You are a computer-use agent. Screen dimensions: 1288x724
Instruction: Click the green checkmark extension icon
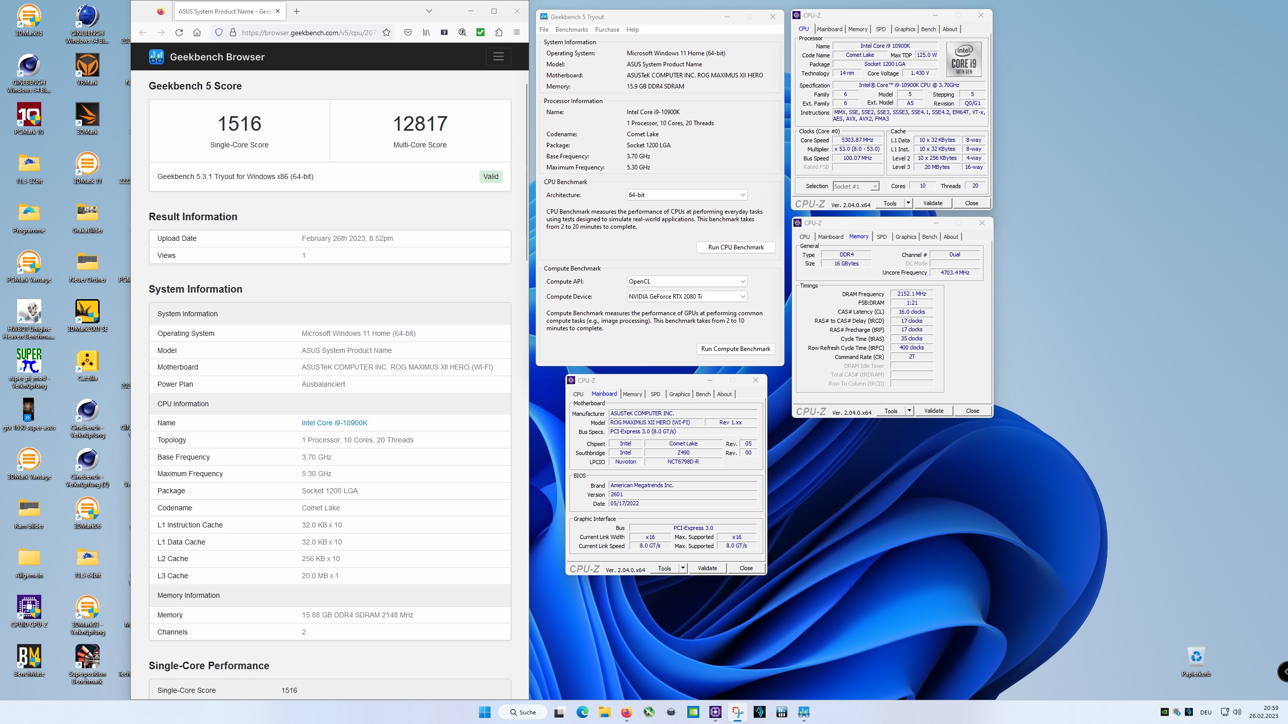click(480, 33)
